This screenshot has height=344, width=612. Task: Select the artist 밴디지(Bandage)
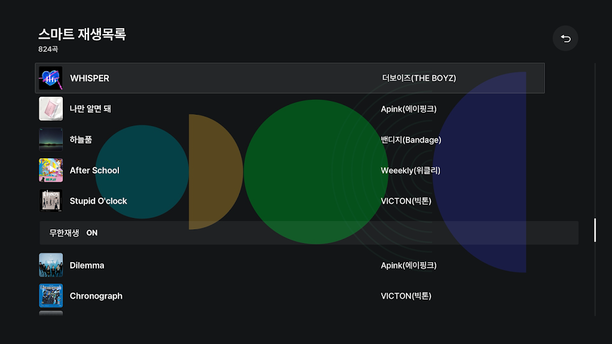coord(411,140)
